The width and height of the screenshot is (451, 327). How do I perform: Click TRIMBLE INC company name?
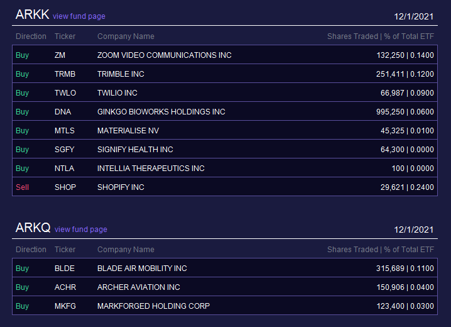click(121, 74)
